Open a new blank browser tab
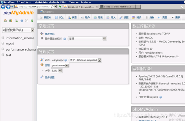185x121 pixels. click(138, 7)
